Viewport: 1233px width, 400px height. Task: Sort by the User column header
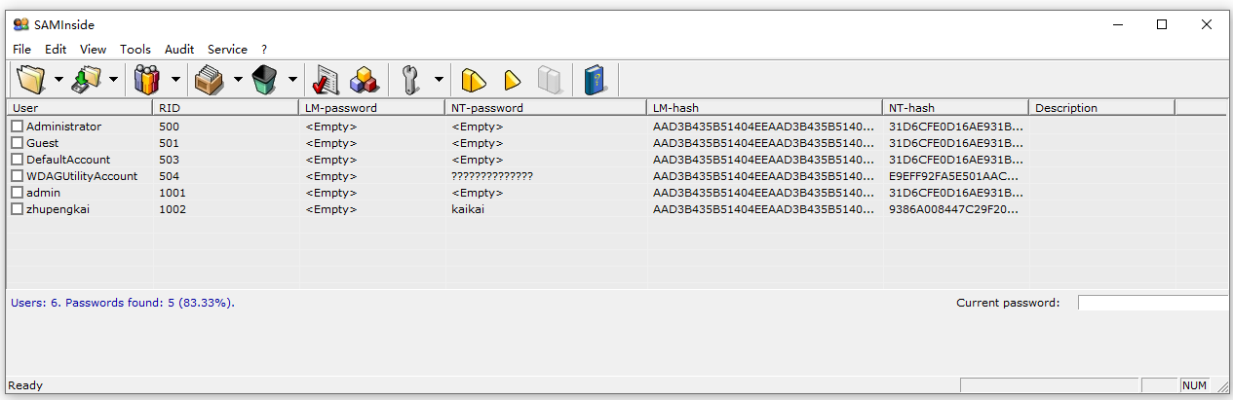(79, 108)
